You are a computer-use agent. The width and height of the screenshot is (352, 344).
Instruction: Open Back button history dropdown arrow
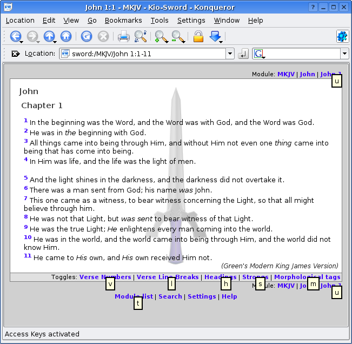tap(21, 42)
